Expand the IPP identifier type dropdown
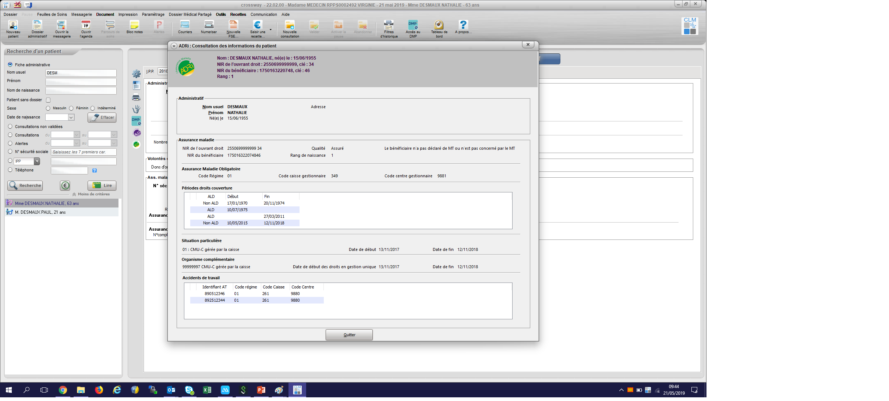Screen dimensions: 889x401 (37, 161)
